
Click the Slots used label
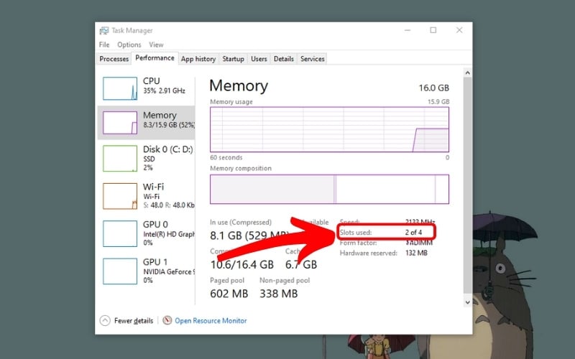[x=356, y=233]
